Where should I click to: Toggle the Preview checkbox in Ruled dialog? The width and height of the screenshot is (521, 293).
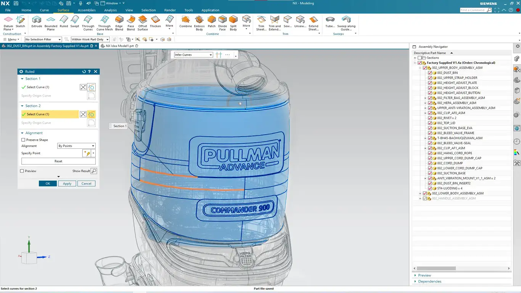(x=22, y=171)
